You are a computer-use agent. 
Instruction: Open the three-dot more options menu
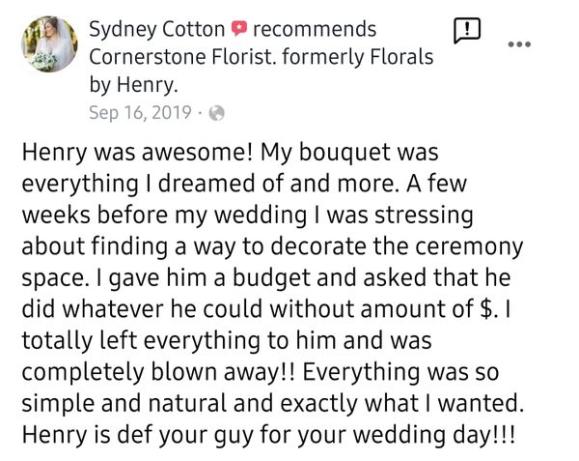519,44
